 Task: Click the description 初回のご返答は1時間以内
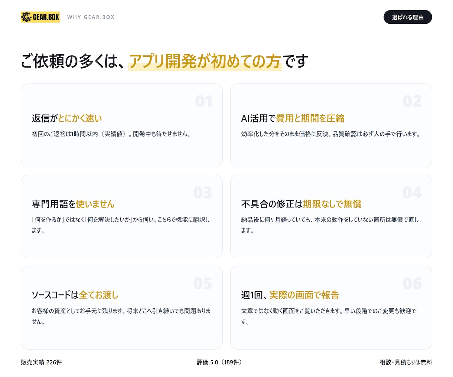point(111,134)
